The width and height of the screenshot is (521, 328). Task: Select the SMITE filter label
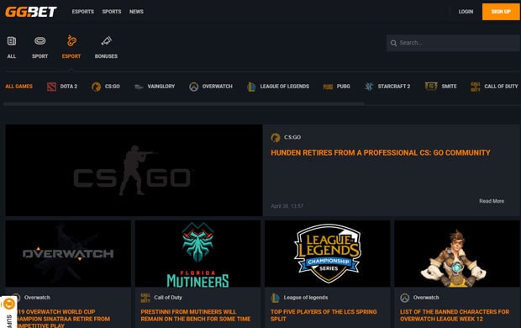450,87
